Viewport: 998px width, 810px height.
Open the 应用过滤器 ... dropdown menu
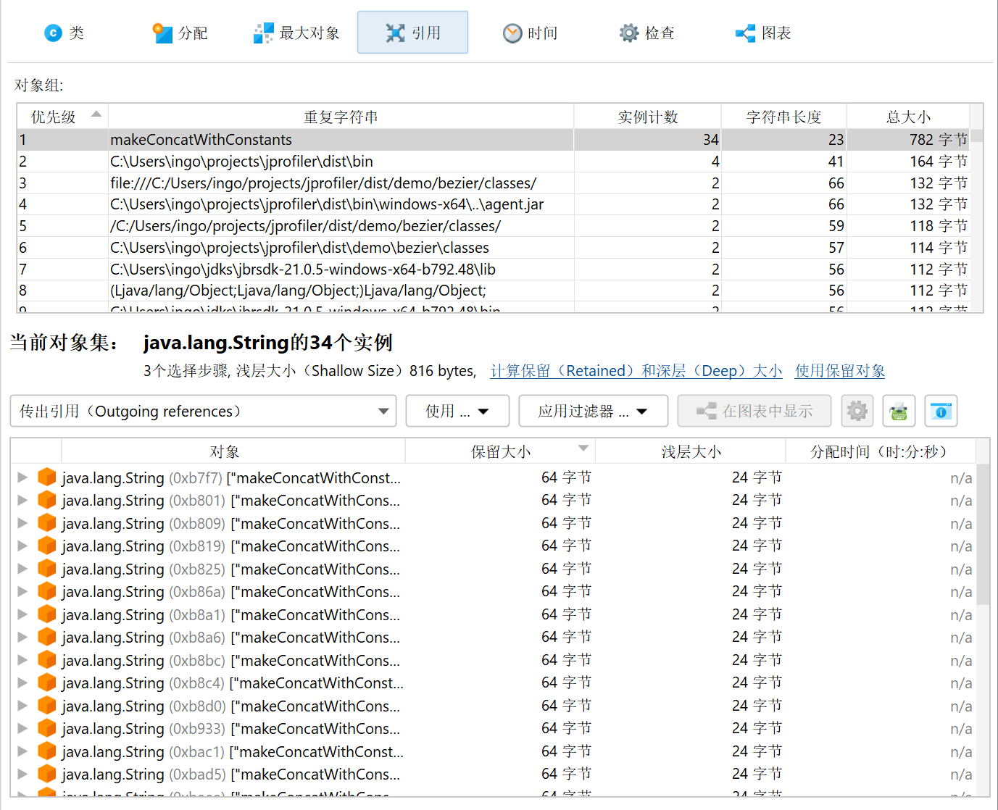coord(593,412)
